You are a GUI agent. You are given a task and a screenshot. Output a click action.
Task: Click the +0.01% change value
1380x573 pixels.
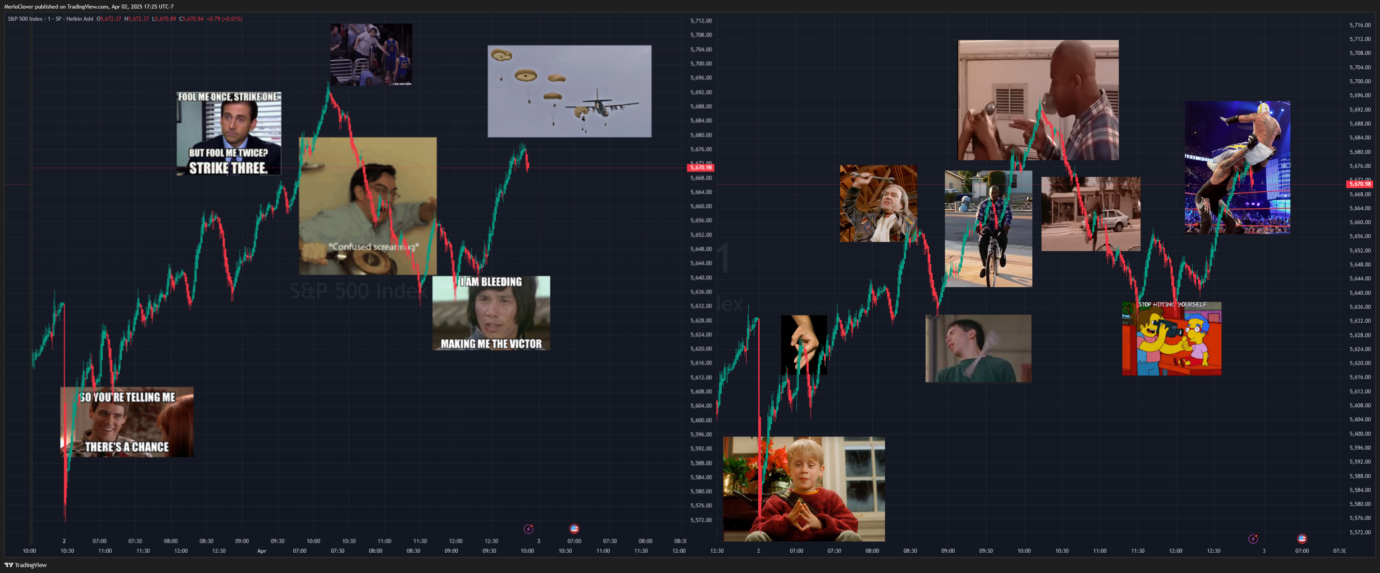coord(232,19)
